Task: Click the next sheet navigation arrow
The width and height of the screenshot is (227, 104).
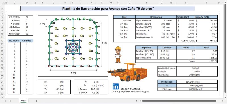Action: (10, 101)
